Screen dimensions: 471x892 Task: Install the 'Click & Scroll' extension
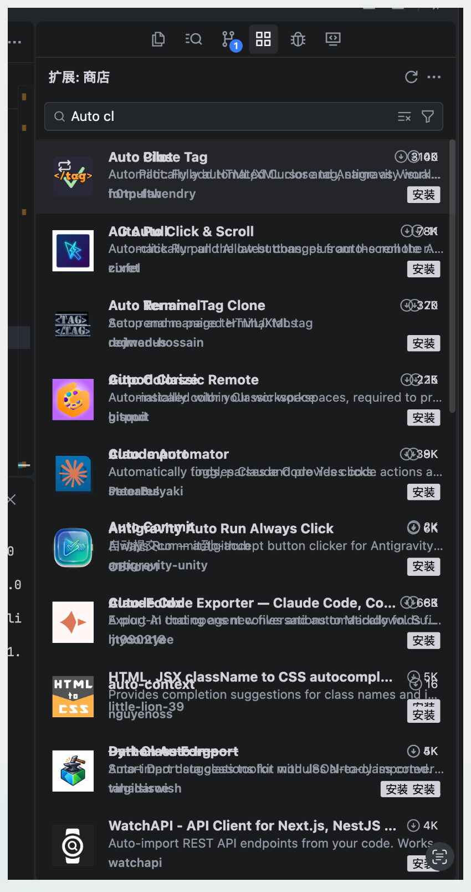click(x=424, y=269)
